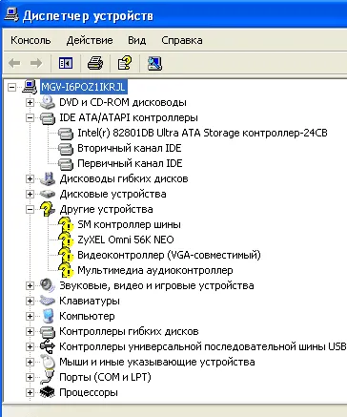Click the Scan for hardware changes icon
Viewport: 347px width, 417px height.
click(x=154, y=63)
